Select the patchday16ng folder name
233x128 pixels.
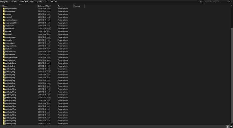pyautogui.click(x=10, y=106)
